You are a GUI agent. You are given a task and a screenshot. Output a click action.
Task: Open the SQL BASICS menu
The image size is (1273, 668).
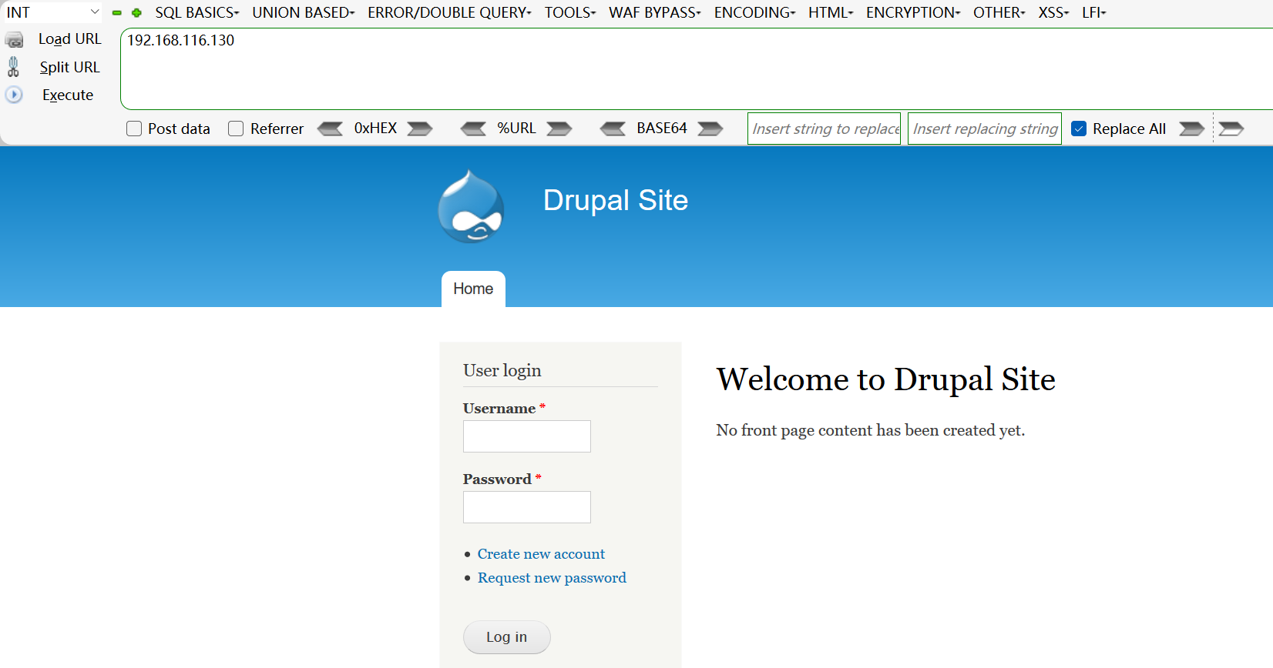coord(197,12)
